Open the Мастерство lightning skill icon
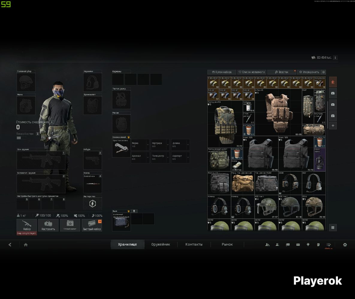 pyautogui.click(x=92, y=204)
